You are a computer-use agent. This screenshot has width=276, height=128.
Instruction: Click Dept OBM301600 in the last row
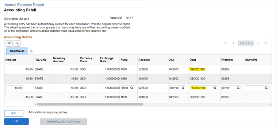tap(197, 97)
